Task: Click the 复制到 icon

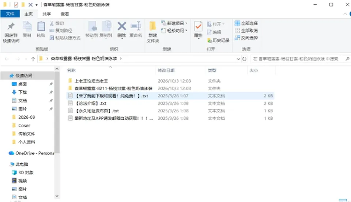Action: click(106, 26)
